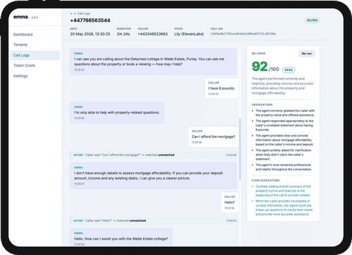Click the version label 2.6.0
This screenshot has height=255, width=352.
pos(35,18)
